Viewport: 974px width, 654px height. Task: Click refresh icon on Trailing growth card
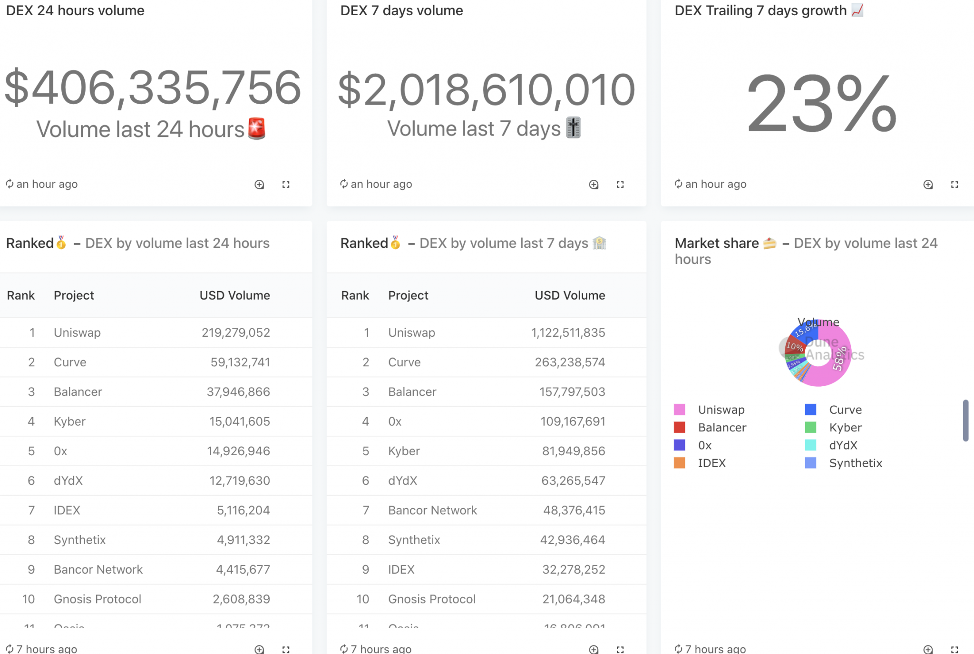pyautogui.click(x=678, y=184)
